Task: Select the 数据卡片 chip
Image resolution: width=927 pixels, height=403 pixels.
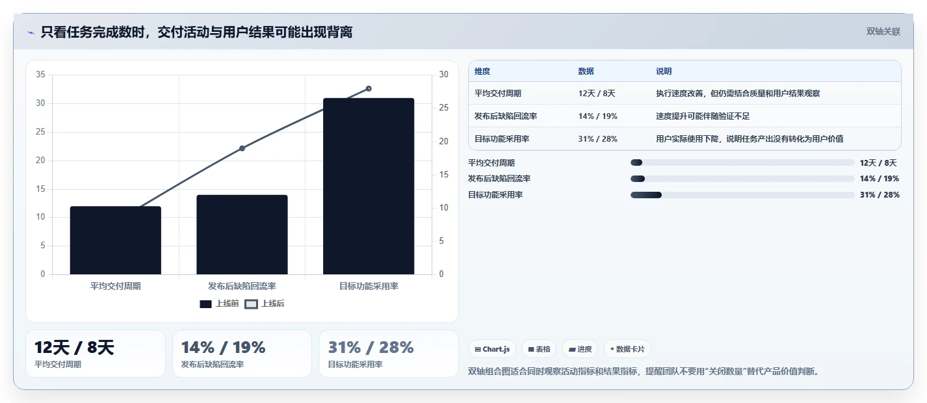Action: (627, 349)
